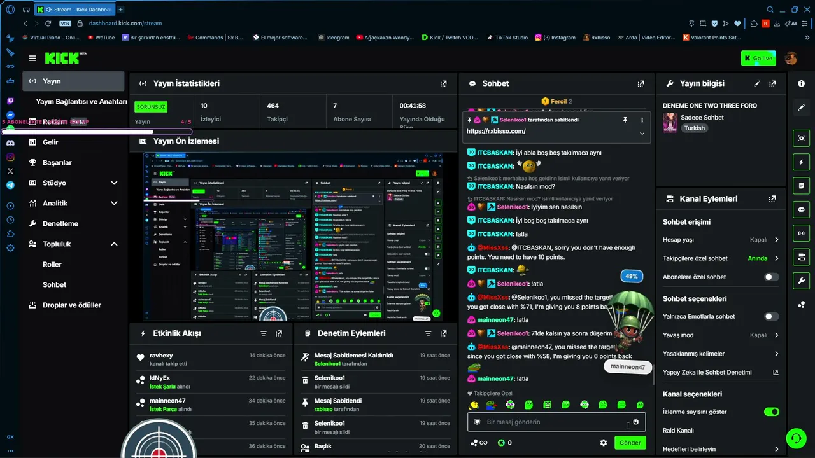The image size is (815, 458).
Task: Open the hamburger menu next to Kick logo
Action: (32, 59)
